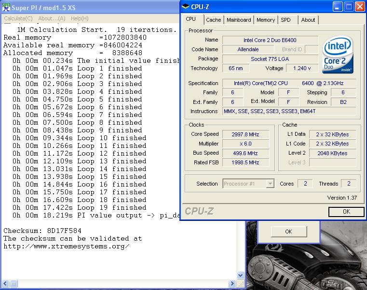Click the Intel Core 2 Duo logo
Image resolution: width=367 pixels, height=290 pixels.
[x=338, y=55]
